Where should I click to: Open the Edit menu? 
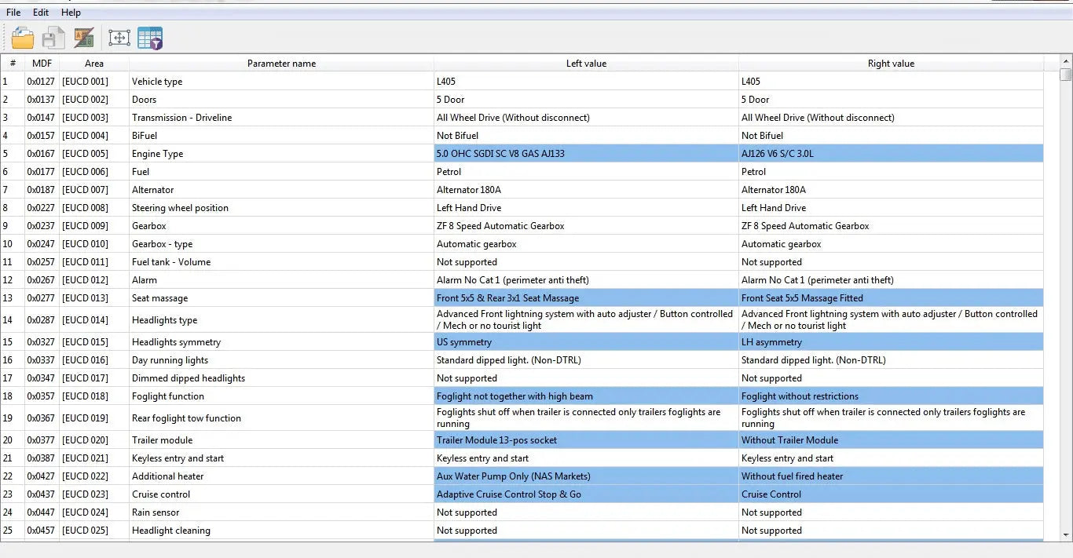pyautogui.click(x=41, y=13)
